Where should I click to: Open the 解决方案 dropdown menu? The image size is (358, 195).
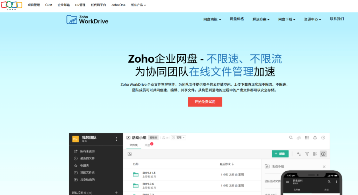pyautogui.click(x=261, y=19)
